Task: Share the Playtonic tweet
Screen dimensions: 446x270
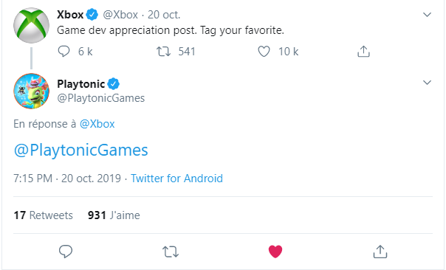Action: pyautogui.click(x=380, y=252)
